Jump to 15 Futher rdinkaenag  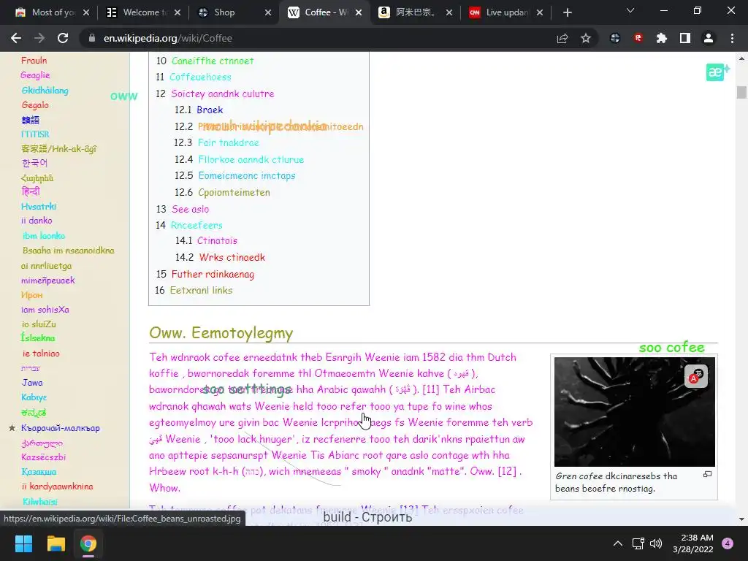click(x=213, y=275)
